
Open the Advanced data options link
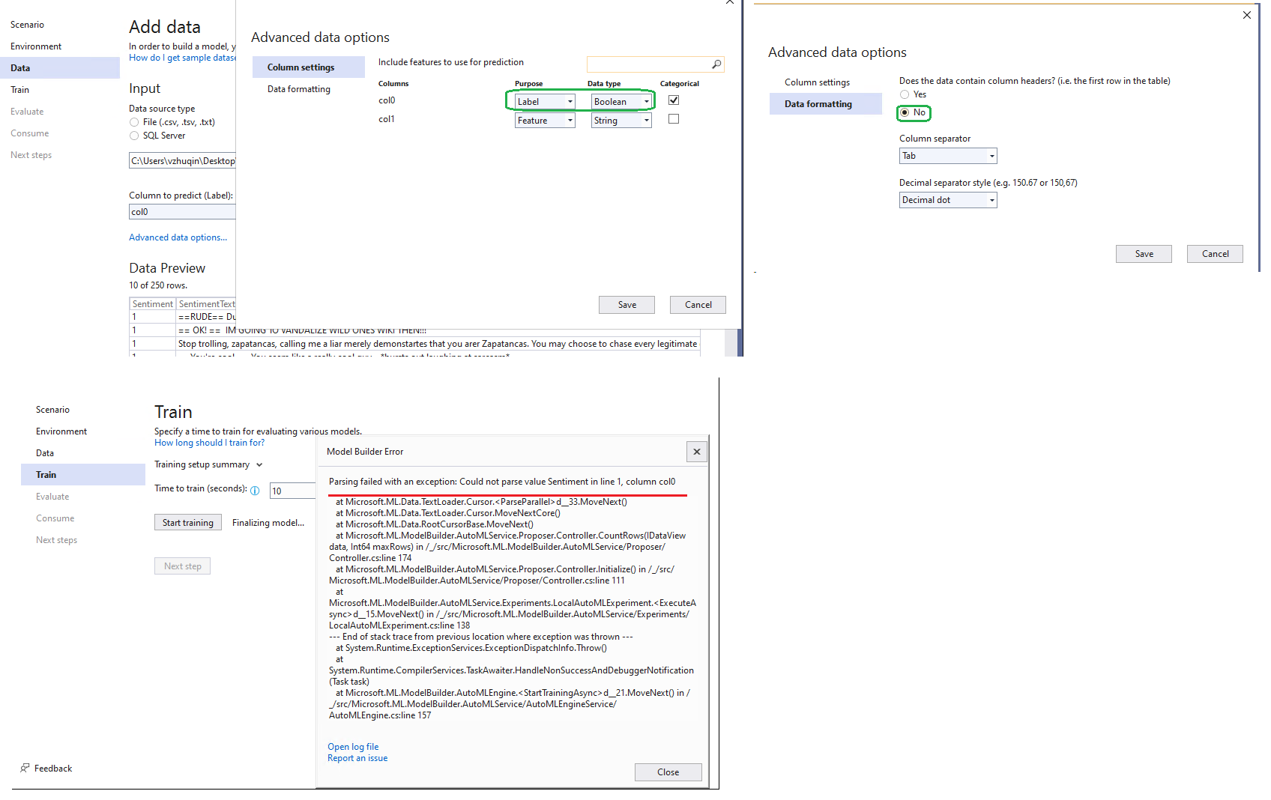(178, 237)
